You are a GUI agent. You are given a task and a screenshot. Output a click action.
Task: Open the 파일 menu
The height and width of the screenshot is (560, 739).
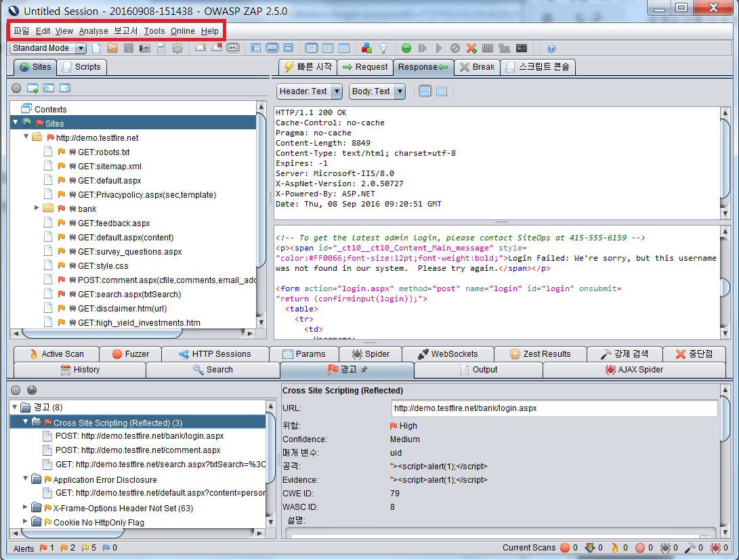point(23,30)
